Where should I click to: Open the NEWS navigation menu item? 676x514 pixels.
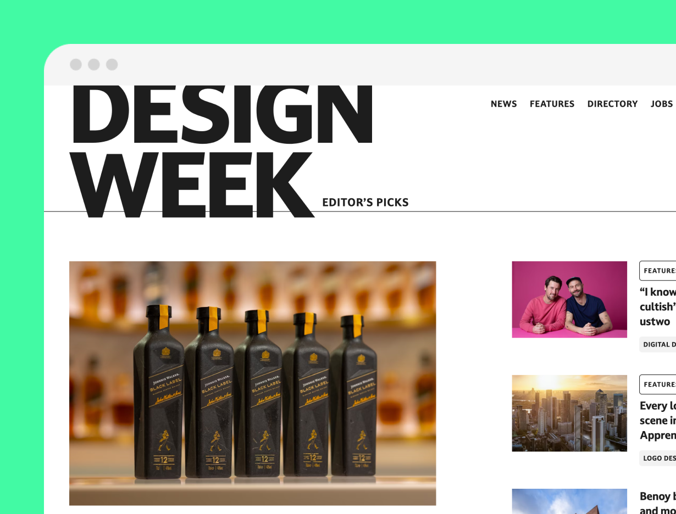point(503,104)
